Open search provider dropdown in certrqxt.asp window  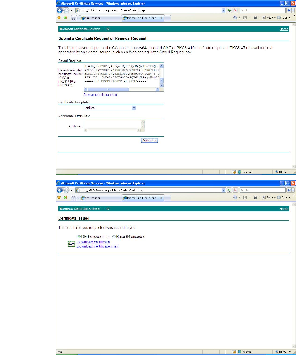293,10
